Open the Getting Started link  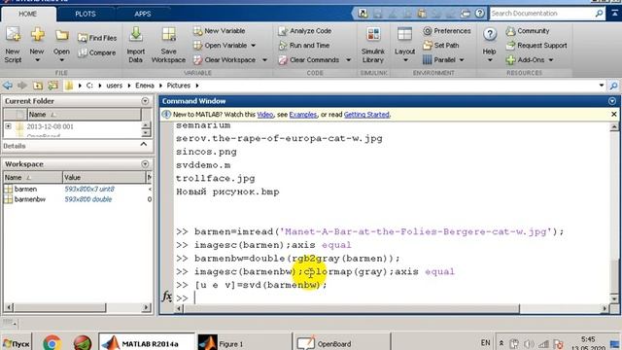click(x=366, y=115)
